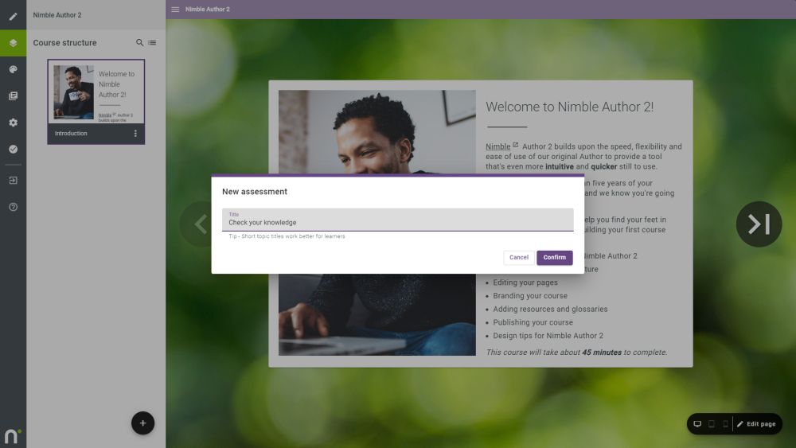Open Introduction page three-dot menu
796x448 pixels.
tap(135, 134)
